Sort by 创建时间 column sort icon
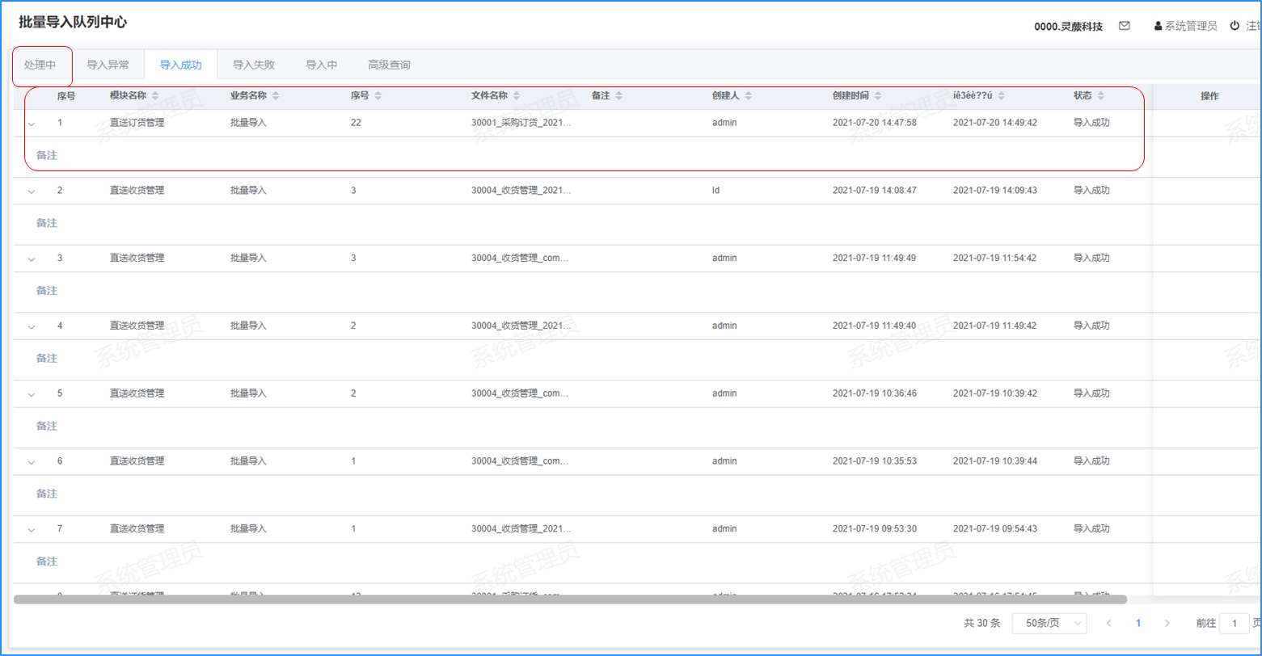This screenshot has height=656, width=1262. [x=878, y=96]
